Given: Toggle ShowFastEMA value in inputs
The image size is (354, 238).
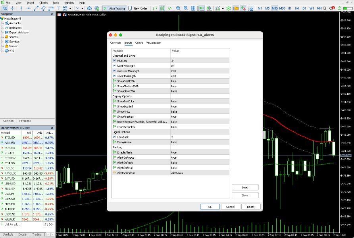Looking at the screenshot, I should click(200, 81).
